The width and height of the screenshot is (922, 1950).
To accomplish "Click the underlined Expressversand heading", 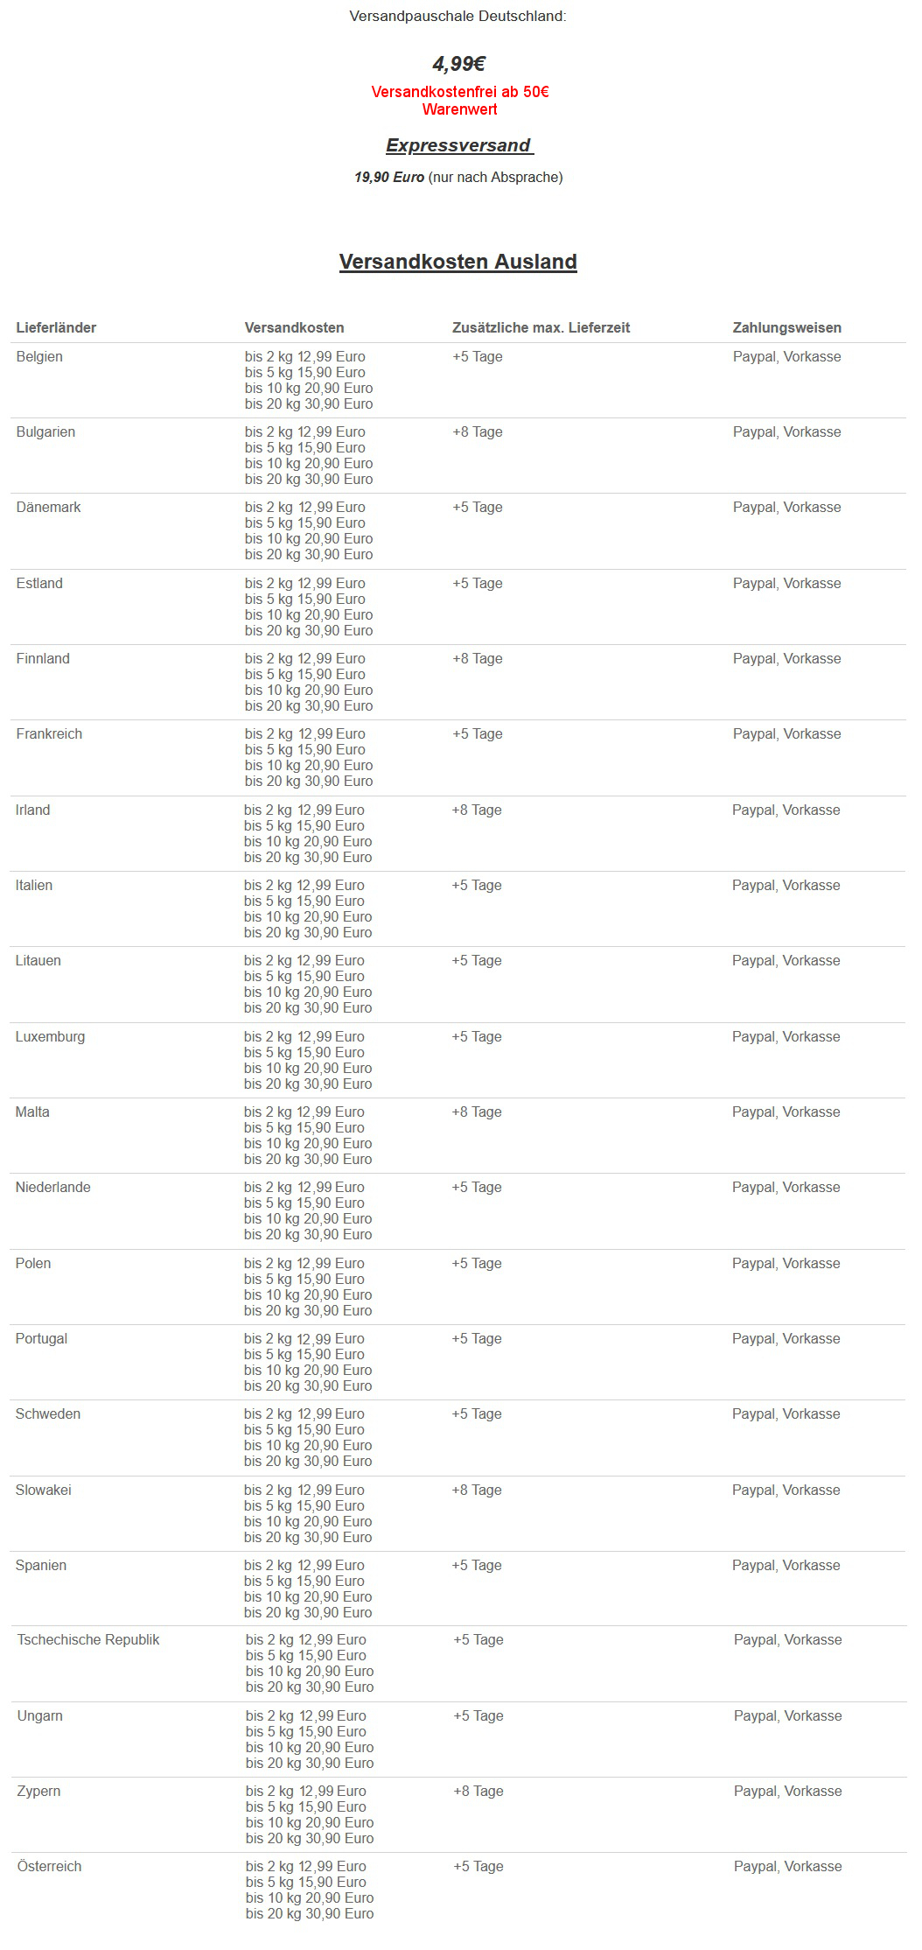I will click(x=458, y=145).
